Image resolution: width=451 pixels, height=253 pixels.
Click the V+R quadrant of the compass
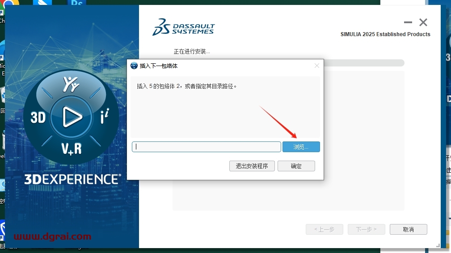(x=72, y=149)
